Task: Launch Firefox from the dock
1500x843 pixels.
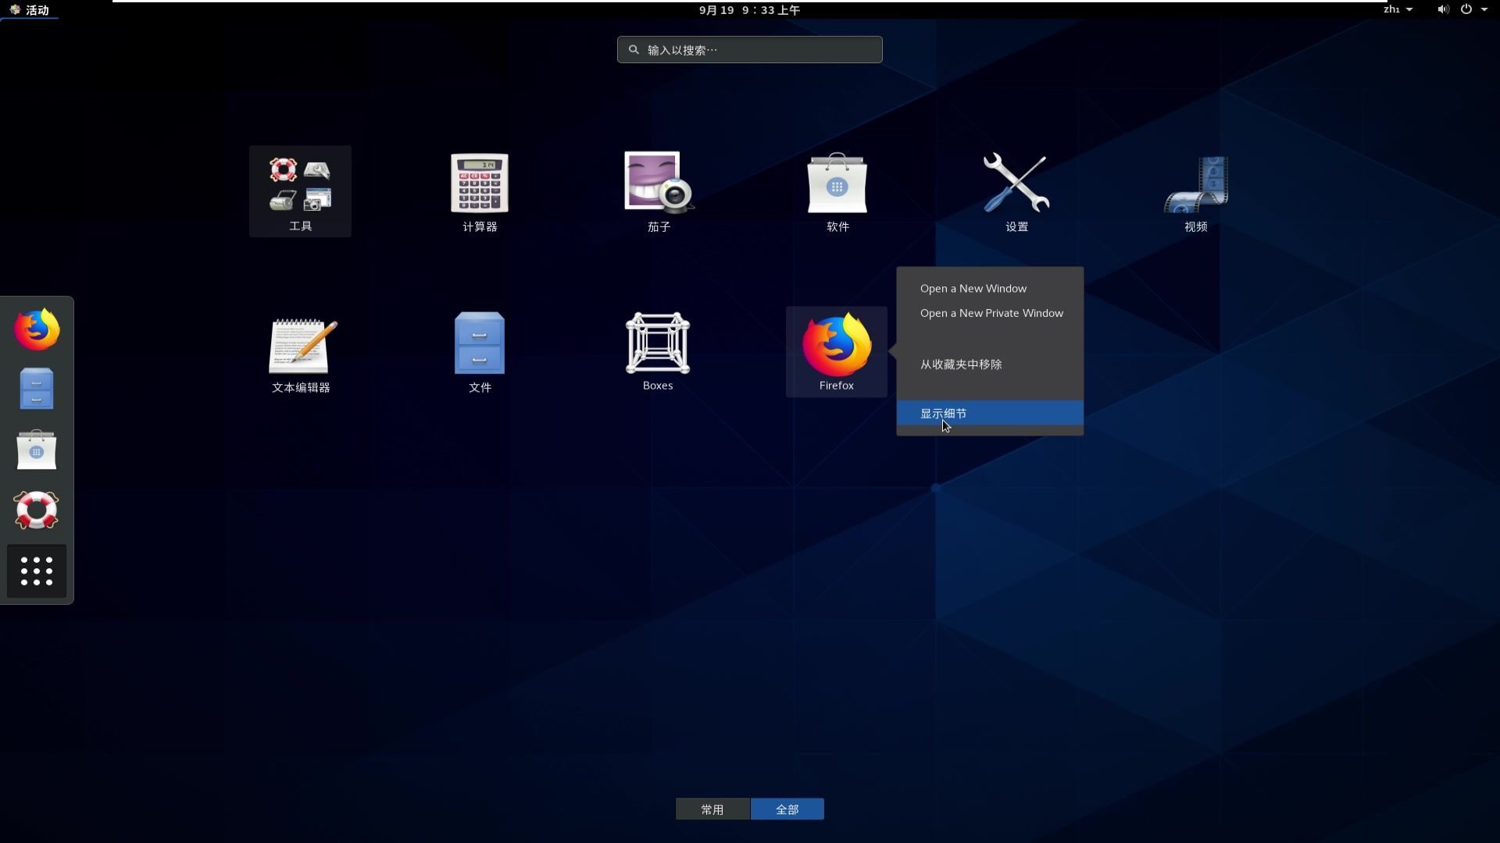Action: click(x=37, y=329)
